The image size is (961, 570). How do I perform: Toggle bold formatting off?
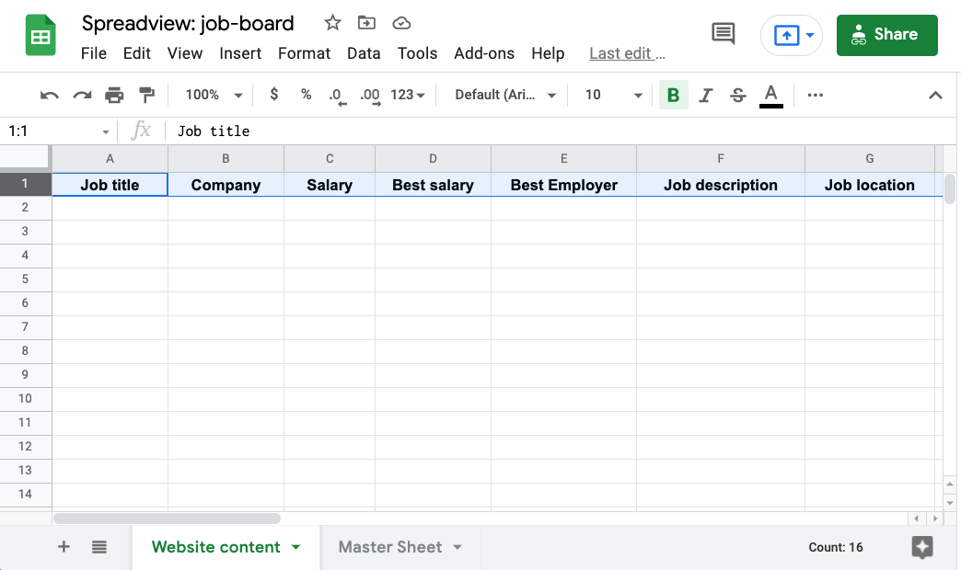[673, 95]
